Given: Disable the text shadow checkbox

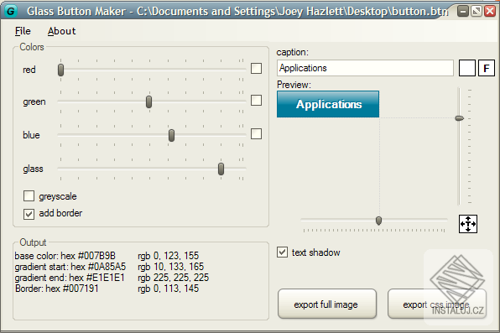Looking at the screenshot, I should click(282, 252).
